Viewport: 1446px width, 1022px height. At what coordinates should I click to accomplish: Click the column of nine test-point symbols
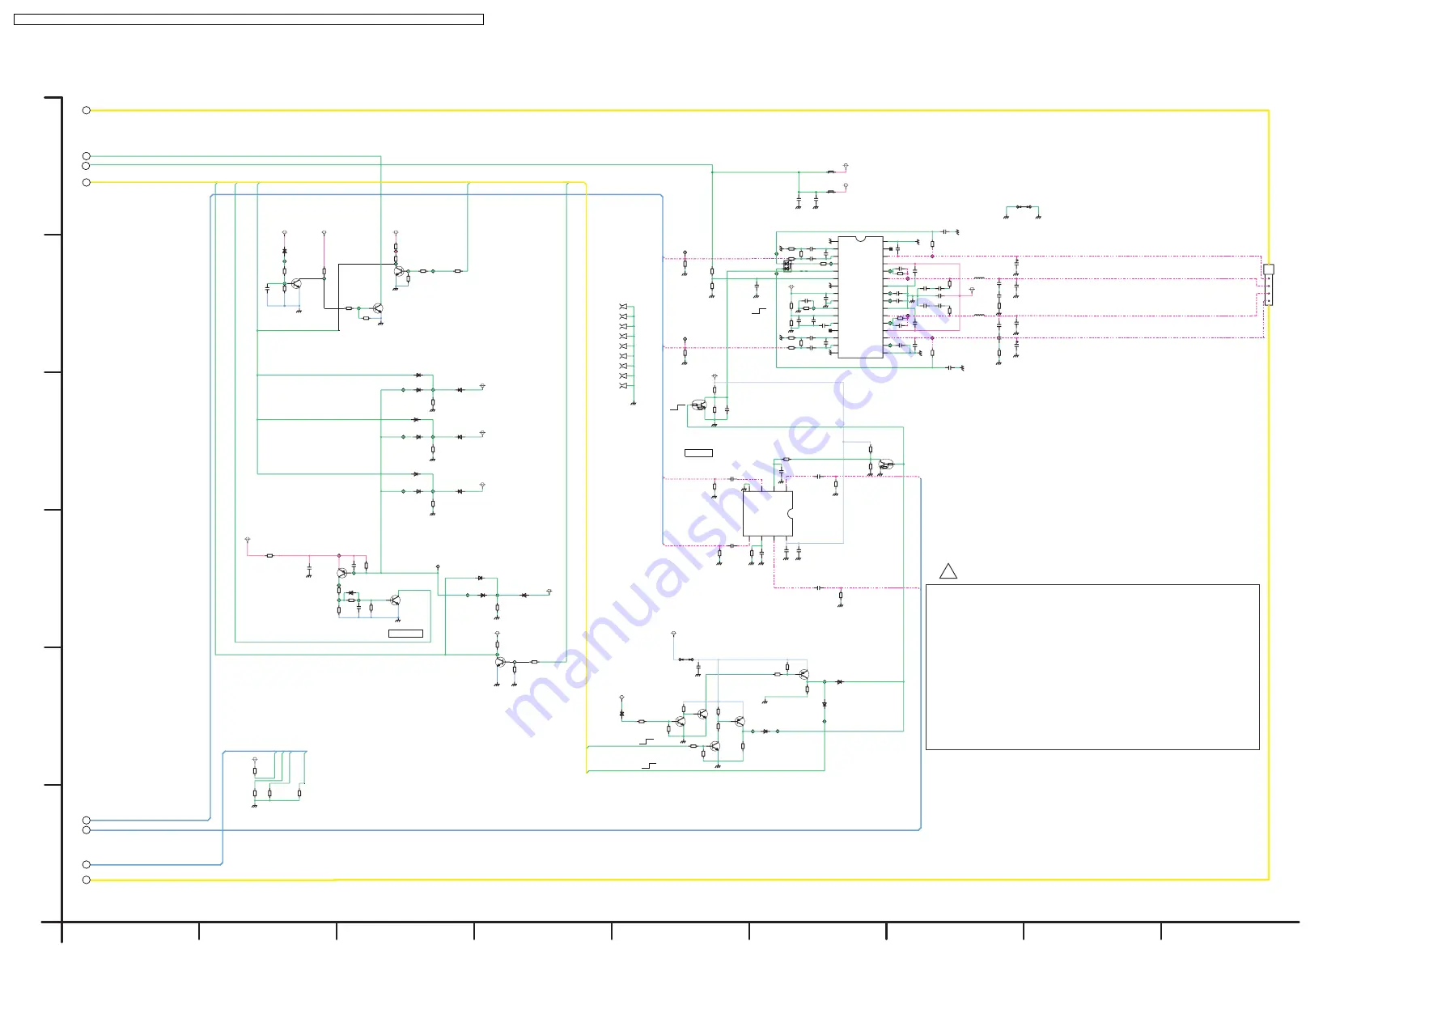(x=624, y=346)
